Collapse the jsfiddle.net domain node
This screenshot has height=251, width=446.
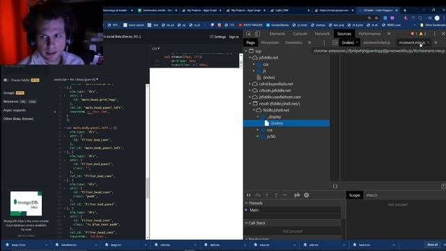[250, 58]
